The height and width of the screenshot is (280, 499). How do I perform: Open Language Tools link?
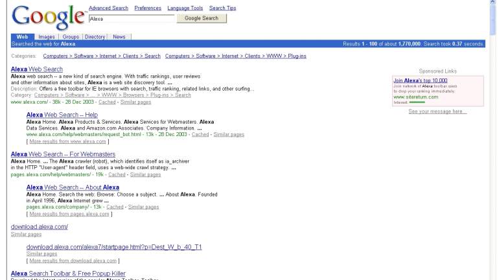click(x=185, y=8)
